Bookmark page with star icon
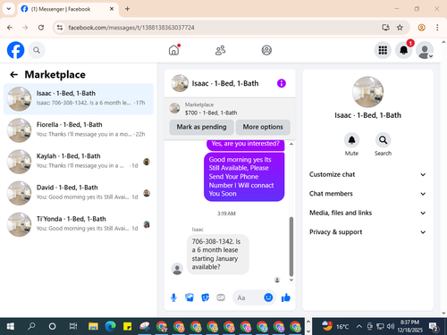 tap(400, 28)
